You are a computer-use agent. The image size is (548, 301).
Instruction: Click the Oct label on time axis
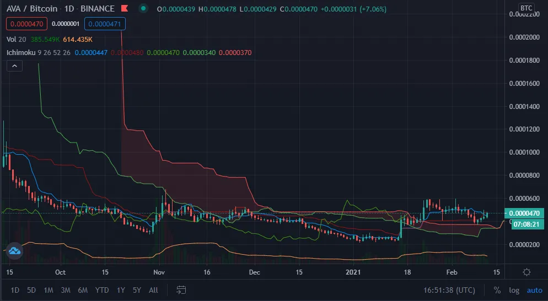click(x=60, y=272)
